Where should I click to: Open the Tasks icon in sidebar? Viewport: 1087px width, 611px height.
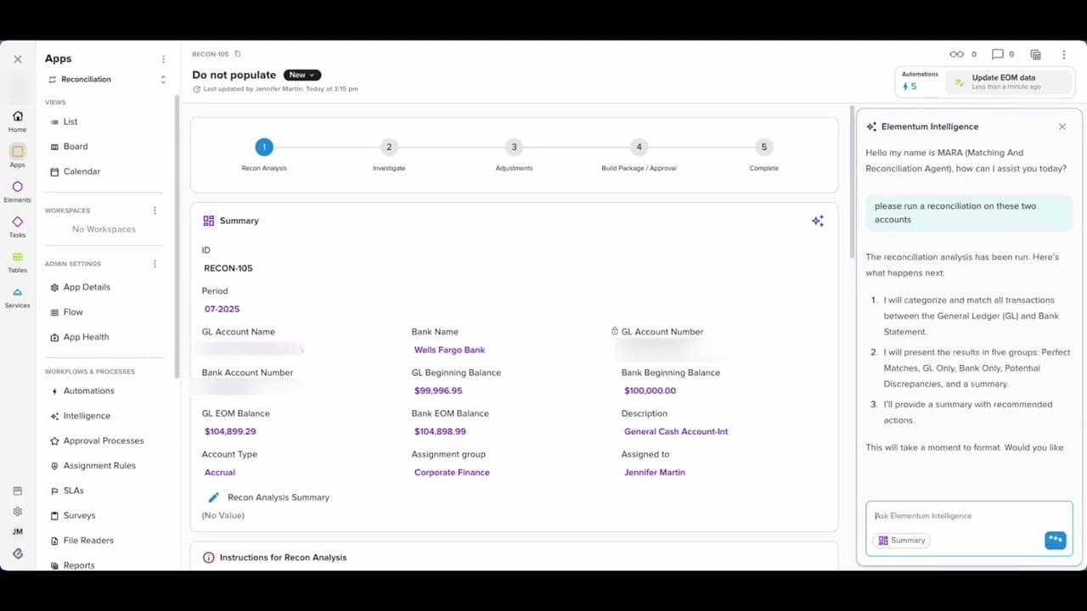(17, 223)
